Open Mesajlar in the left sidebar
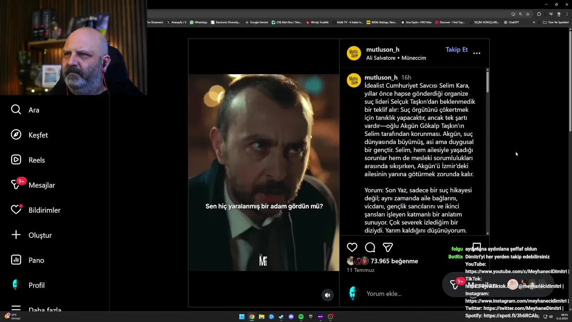The height and width of the screenshot is (322, 572). click(33, 184)
